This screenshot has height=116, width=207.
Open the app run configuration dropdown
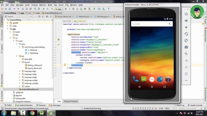(59, 9)
